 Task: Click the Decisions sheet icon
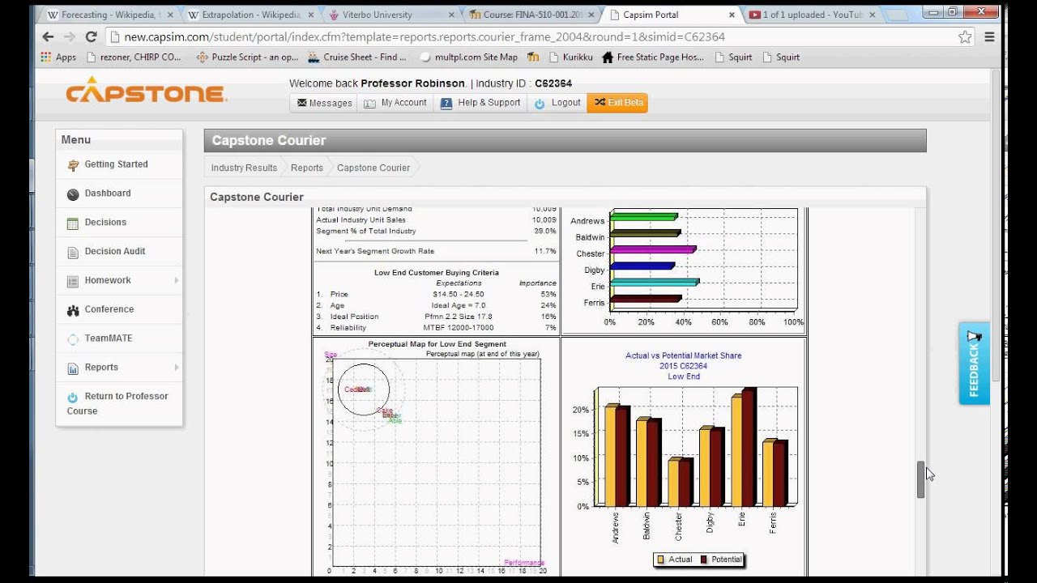pos(73,223)
